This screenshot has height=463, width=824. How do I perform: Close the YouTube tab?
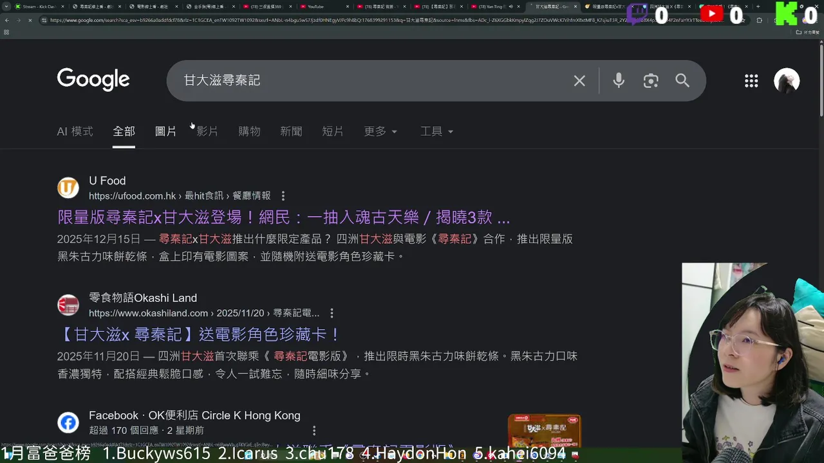point(348,6)
